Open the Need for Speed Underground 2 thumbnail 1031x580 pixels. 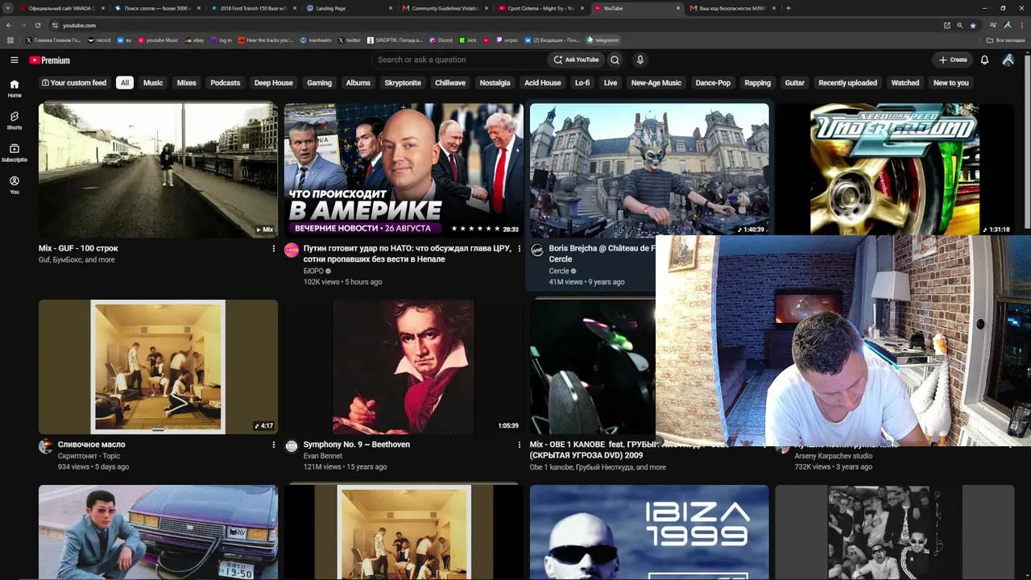click(x=895, y=168)
